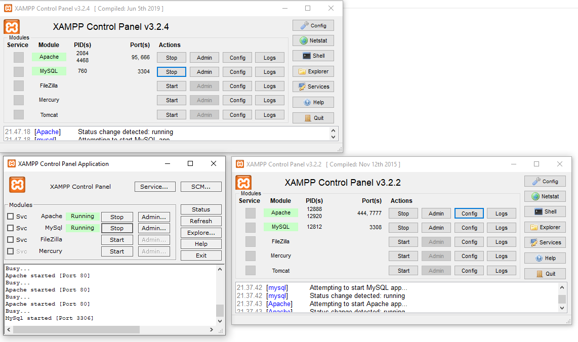Open MySQL Admin in v3.2.2 window
This screenshot has width=578, height=342.
(x=436, y=228)
